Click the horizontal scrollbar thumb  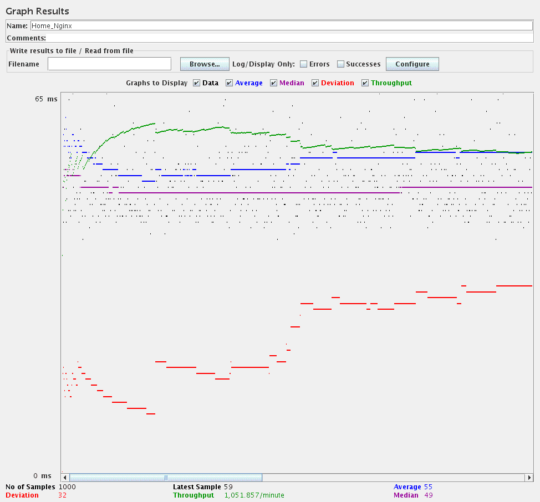click(x=166, y=478)
